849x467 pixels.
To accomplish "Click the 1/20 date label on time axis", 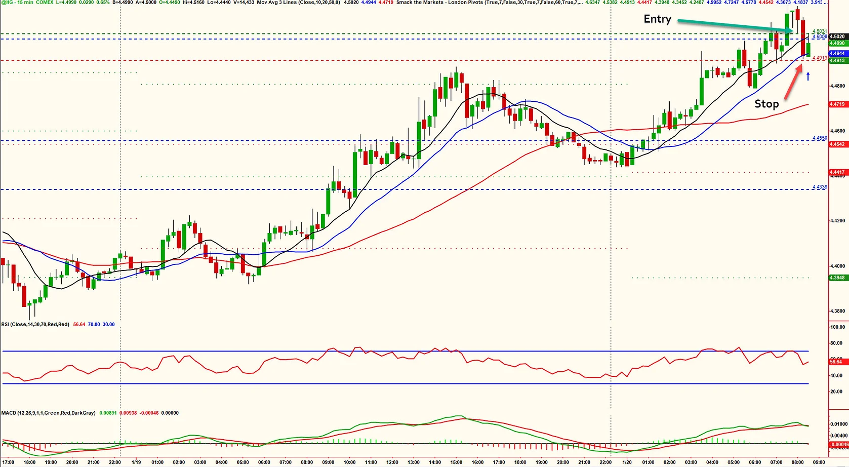I will pos(627,462).
